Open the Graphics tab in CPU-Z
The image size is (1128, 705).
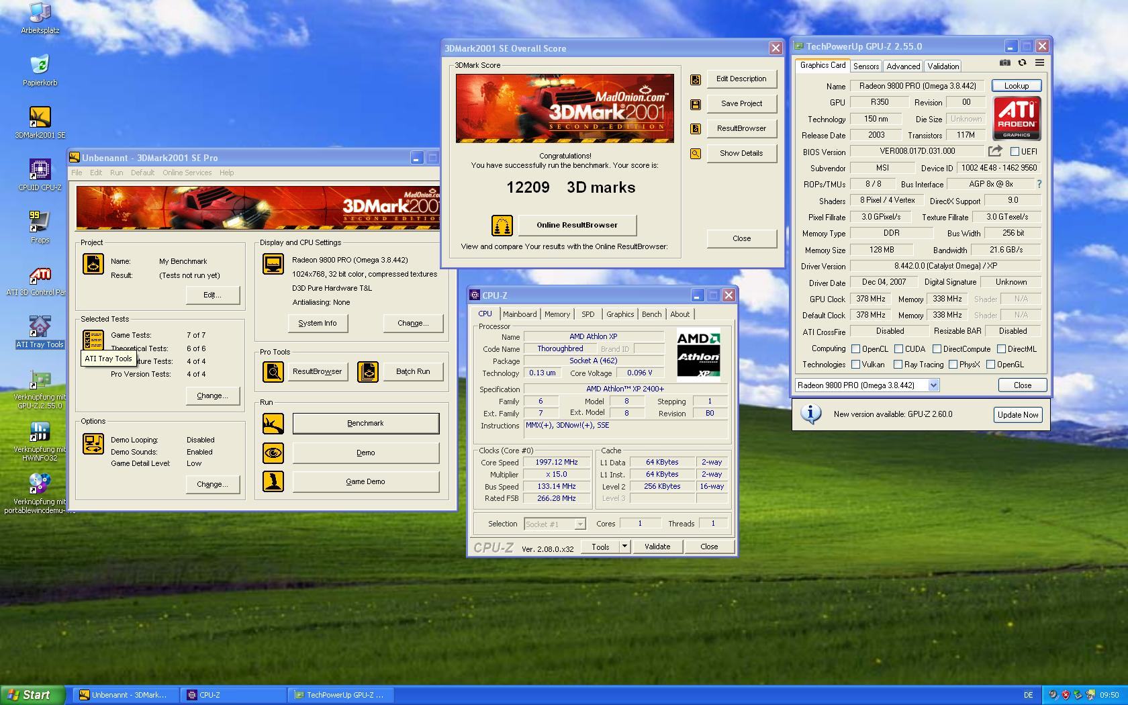620,314
